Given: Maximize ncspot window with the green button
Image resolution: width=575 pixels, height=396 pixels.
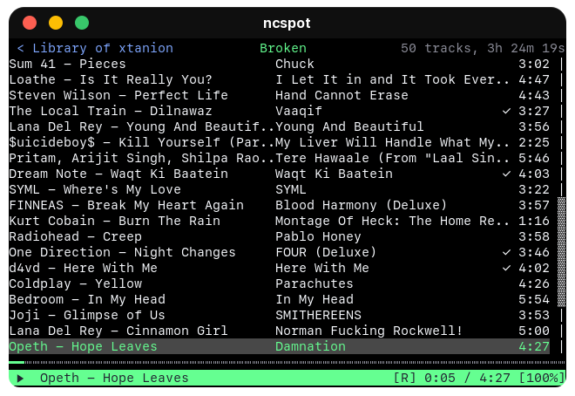Looking at the screenshot, I should click(x=82, y=23).
